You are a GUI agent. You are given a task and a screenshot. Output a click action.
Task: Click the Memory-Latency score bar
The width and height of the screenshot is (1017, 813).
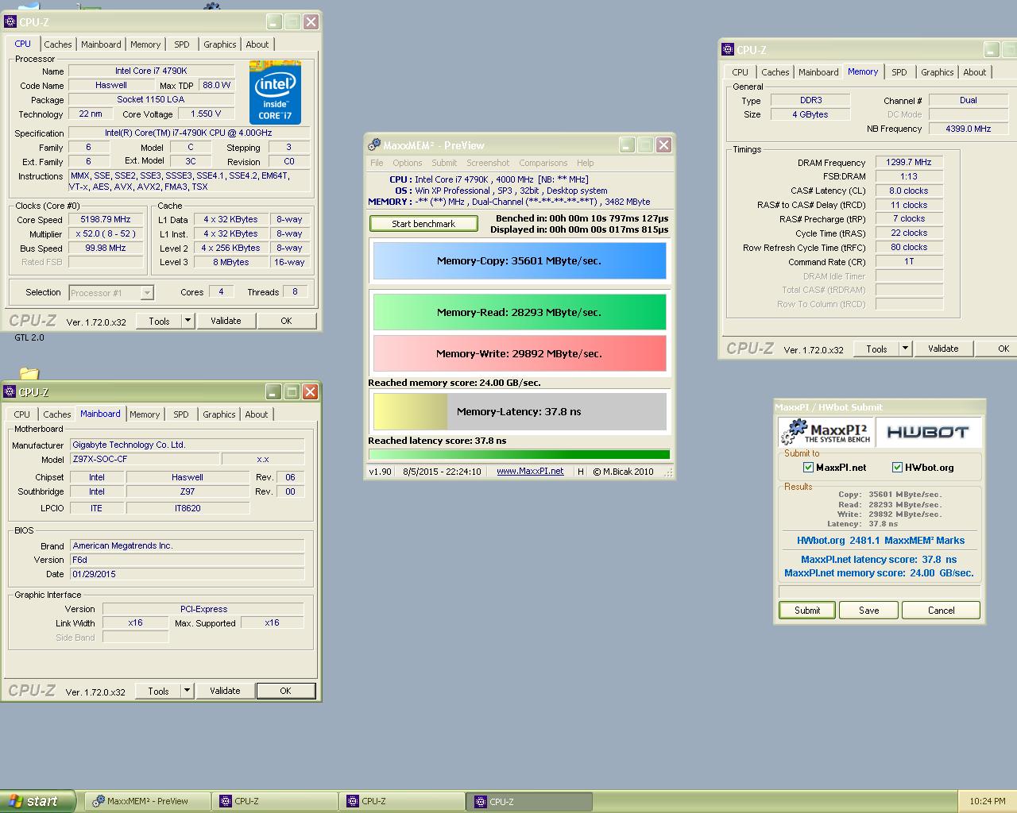tap(520, 412)
